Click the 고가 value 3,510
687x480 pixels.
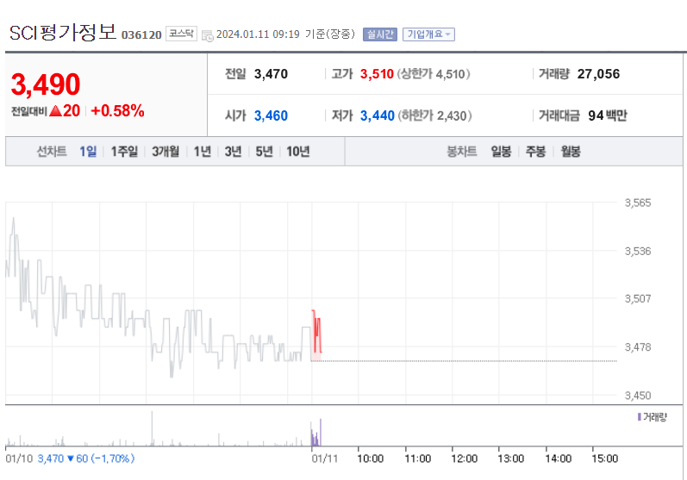tap(377, 74)
